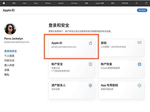Open the 家居 menu item
Viewport: 150px width, 112px height.
pos(86,3)
